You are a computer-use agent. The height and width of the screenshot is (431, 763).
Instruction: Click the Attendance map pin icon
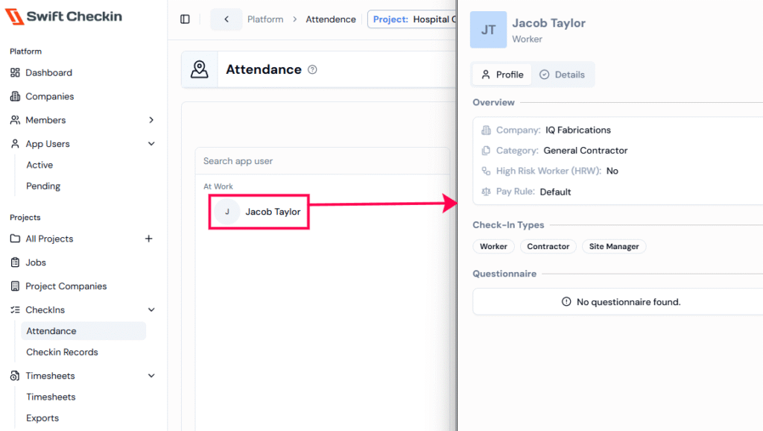tap(200, 69)
